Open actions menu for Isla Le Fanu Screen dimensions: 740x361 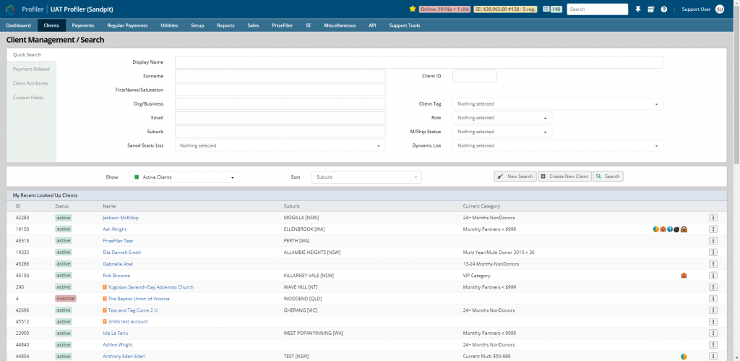(x=713, y=333)
